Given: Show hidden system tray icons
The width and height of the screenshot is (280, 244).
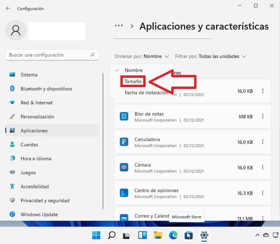Looking at the screenshot, I should pyautogui.click(x=257, y=235).
